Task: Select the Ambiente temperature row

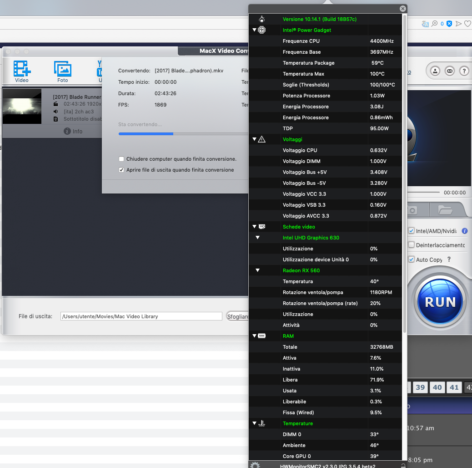Action: (325, 445)
